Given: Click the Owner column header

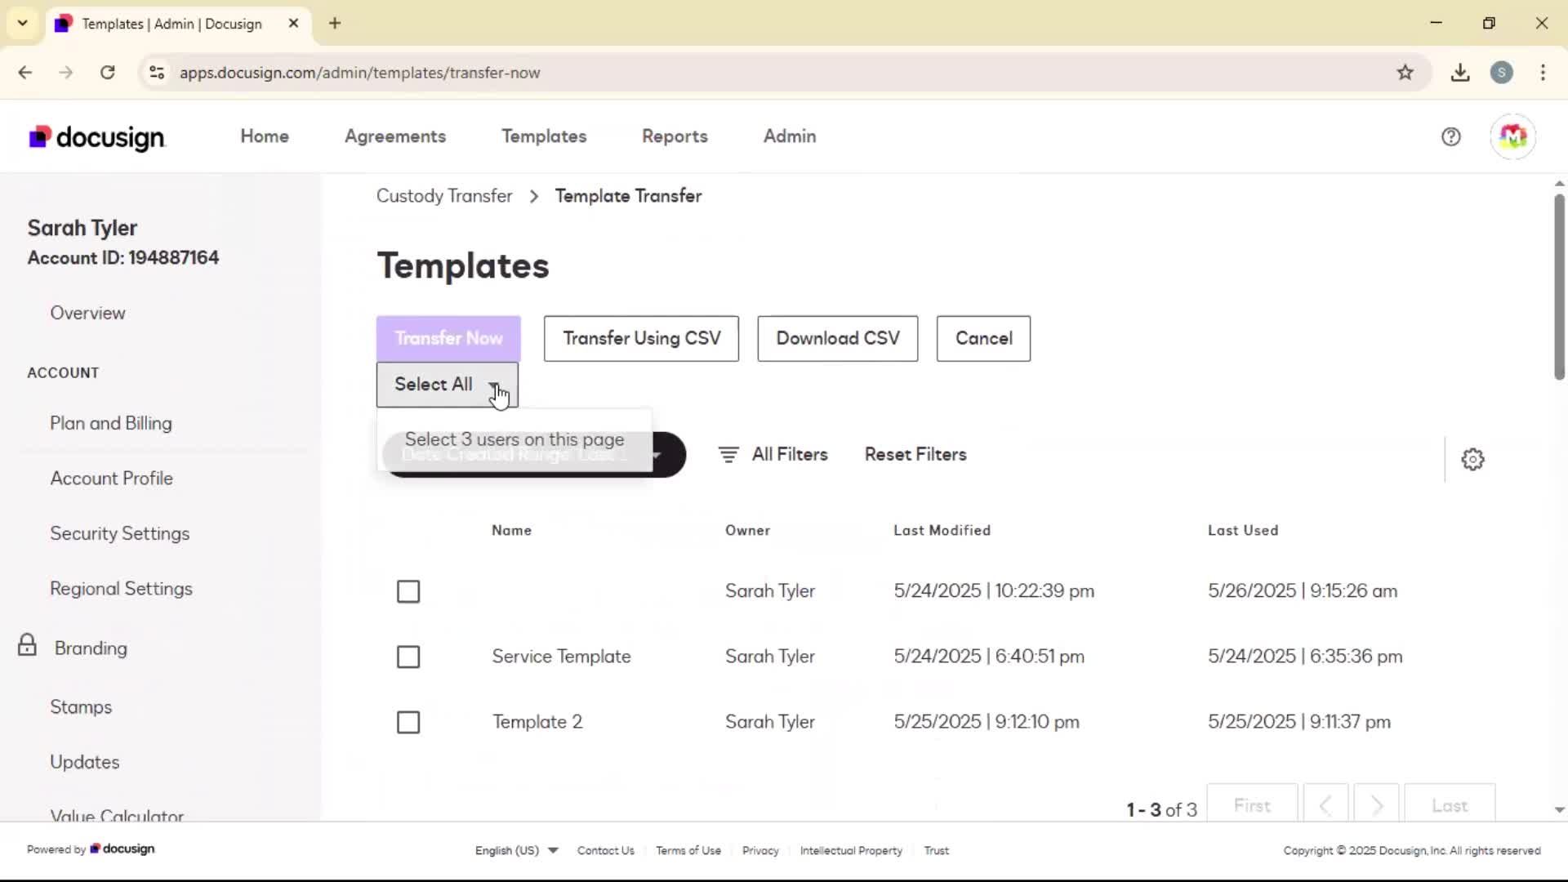Looking at the screenshot, I should pyautogui.click(x=747, y=531).
